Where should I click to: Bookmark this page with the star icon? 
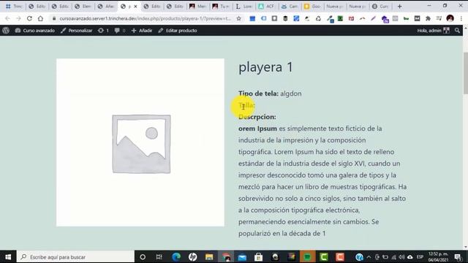pos(239,18)
